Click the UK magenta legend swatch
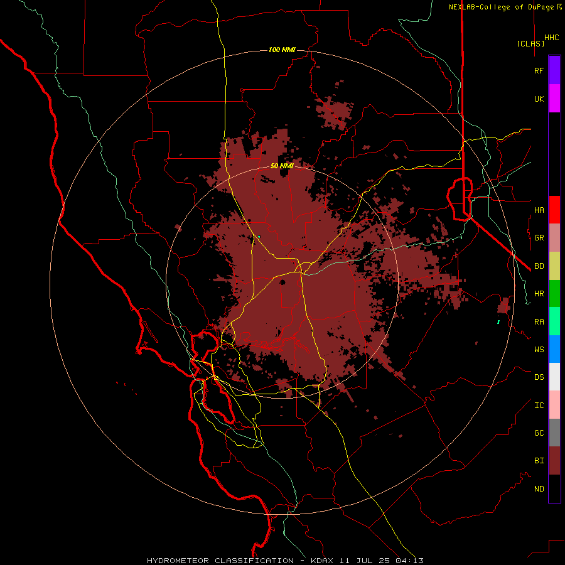 click(x=554, y=99)
